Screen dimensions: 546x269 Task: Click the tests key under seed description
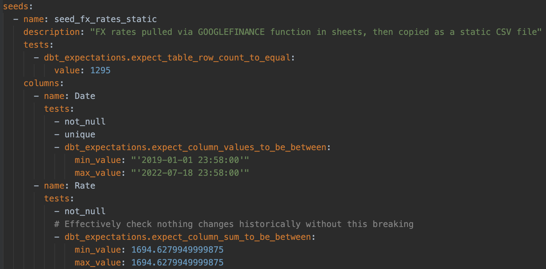(36, 44)
